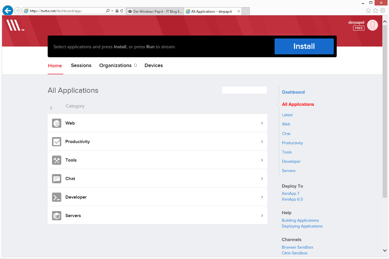This screenshot has width=389, height=259.
Task: Click the Category column header
Action: point(75,106)
